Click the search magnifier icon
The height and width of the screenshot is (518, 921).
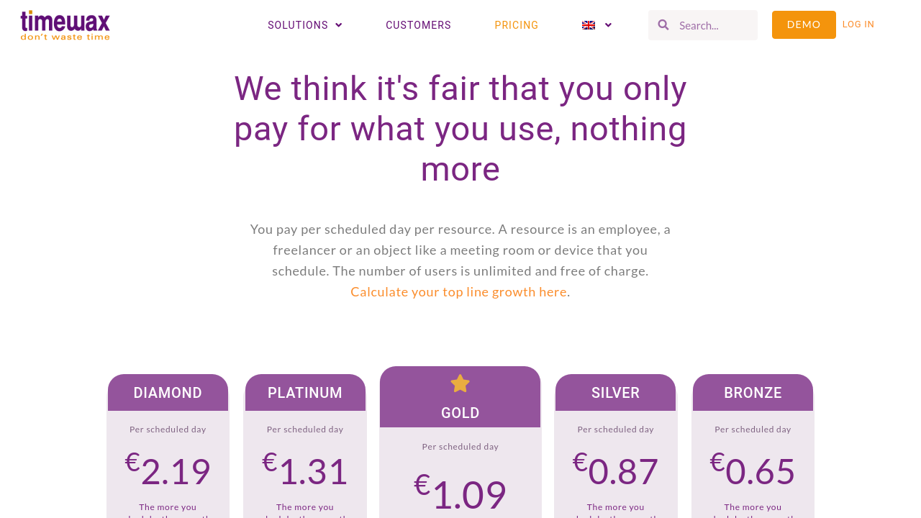click(x=663, y=25)
